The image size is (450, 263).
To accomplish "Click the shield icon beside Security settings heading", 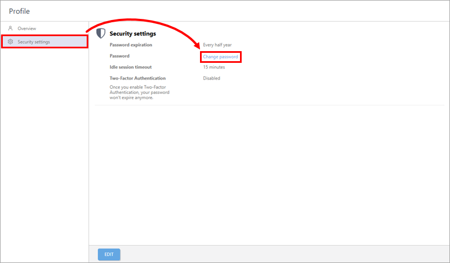I will (x=101, y=33).
